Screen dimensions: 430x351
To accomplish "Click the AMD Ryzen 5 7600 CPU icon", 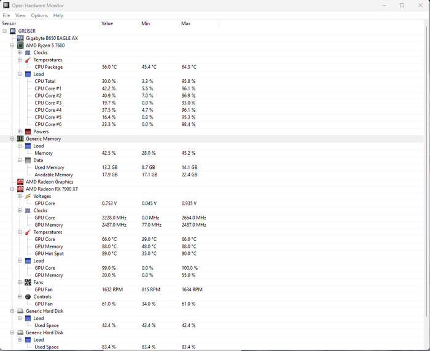I will (20, 45).
